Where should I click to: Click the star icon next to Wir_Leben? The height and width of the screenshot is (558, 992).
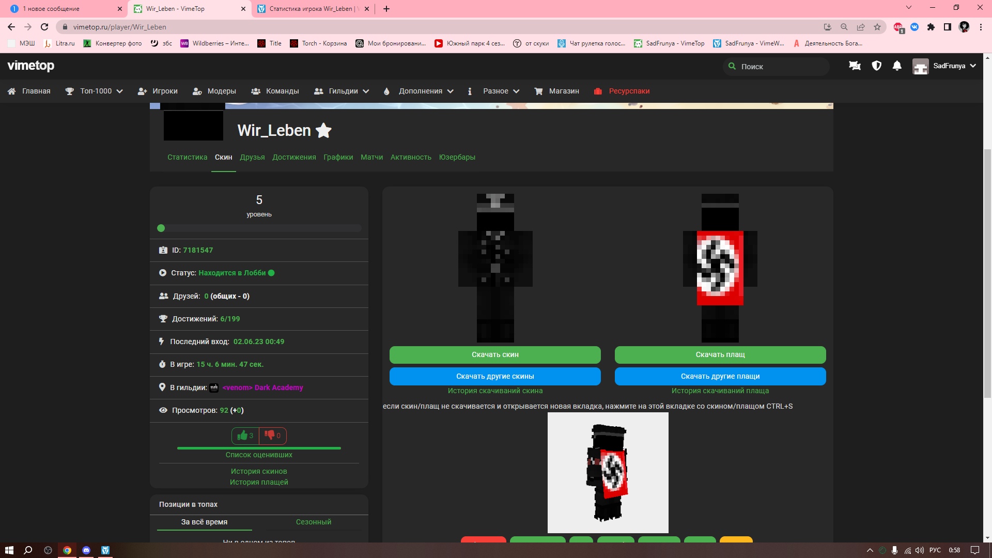(323, 131)
